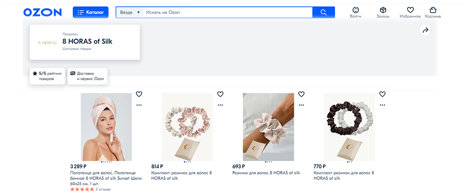
Task: Open Заказы orders icon
Action: [x=383, y=13]
